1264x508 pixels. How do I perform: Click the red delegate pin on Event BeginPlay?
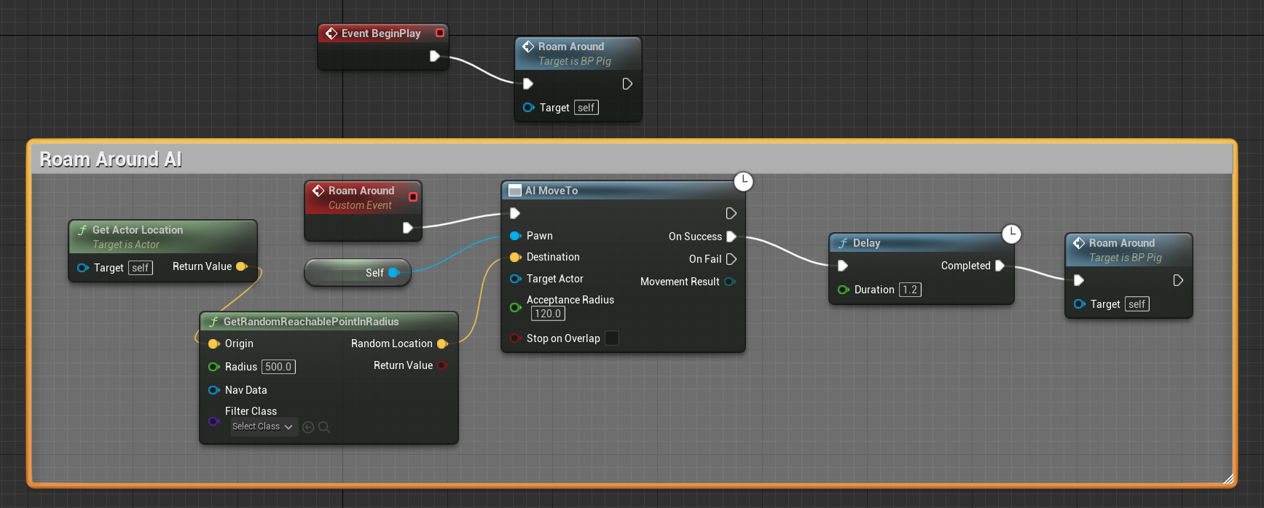click(x=440, y=33)
